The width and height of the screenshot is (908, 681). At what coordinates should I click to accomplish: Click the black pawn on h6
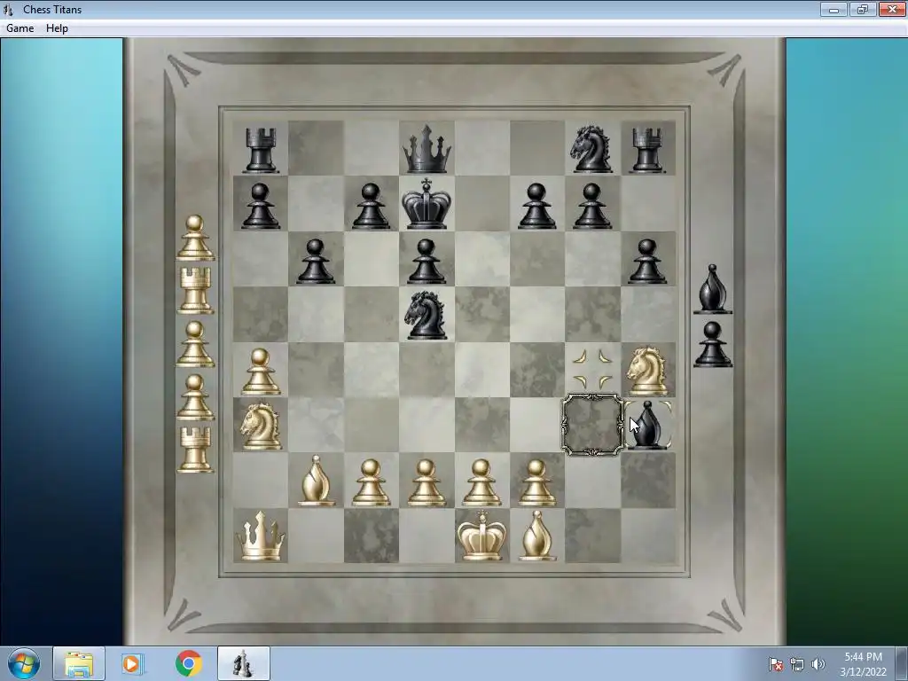[647, 262]
